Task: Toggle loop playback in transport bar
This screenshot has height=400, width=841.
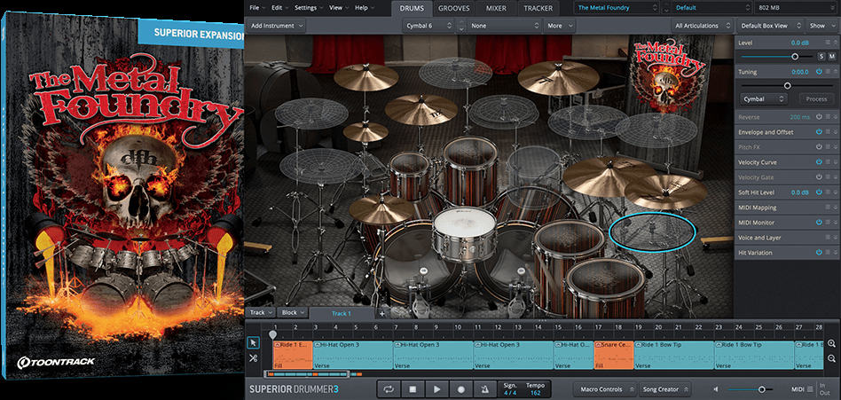Action: (x=389, y=389)
